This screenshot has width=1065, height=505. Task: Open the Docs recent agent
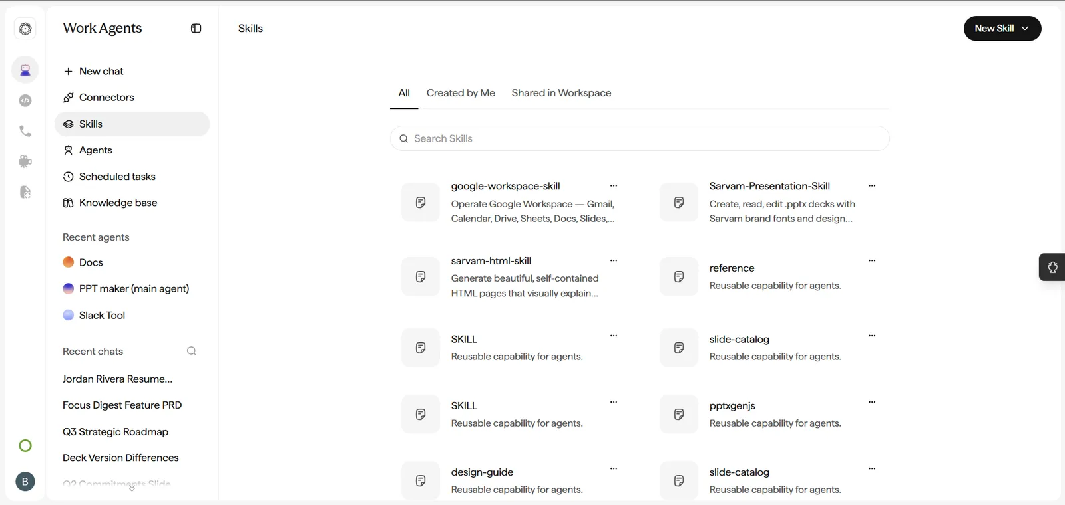click(132, 262)
